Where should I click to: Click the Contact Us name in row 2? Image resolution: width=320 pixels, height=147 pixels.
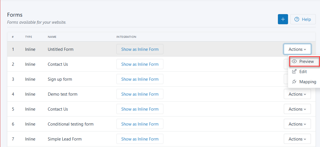58,64
